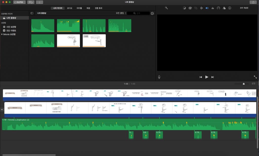Open the color correction palette tool
259x156 pixels.
point(190,8)
